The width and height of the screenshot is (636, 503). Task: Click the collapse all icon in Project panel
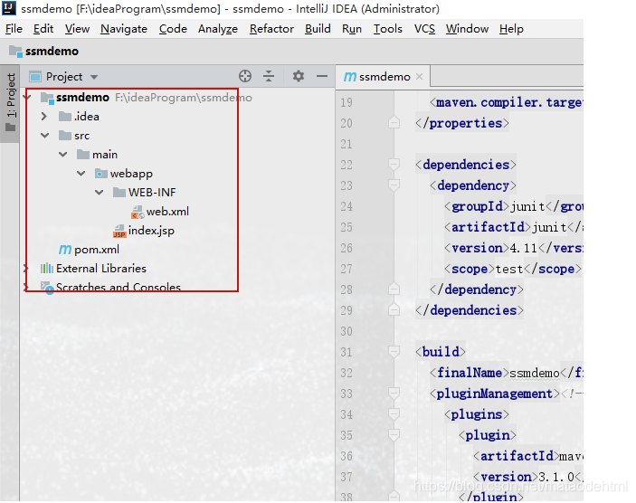pyautogui.click(x=269, y=76)
